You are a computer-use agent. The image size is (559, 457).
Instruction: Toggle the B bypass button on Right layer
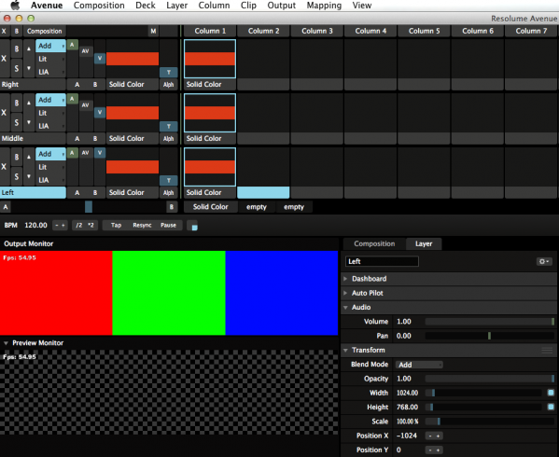pos(17,48)
